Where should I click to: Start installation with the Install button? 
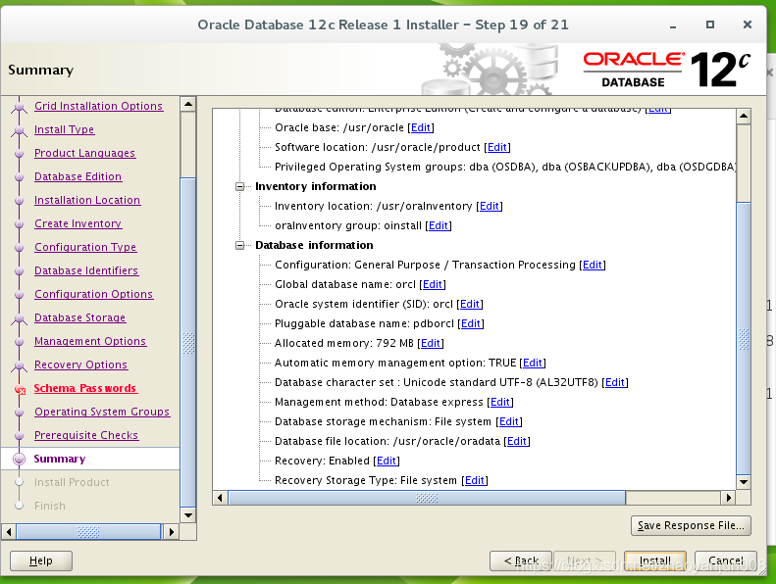click(x=655, y=560)
